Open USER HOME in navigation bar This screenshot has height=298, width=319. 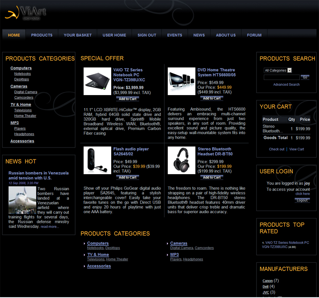pyautogui.click(x=115, y=35)
